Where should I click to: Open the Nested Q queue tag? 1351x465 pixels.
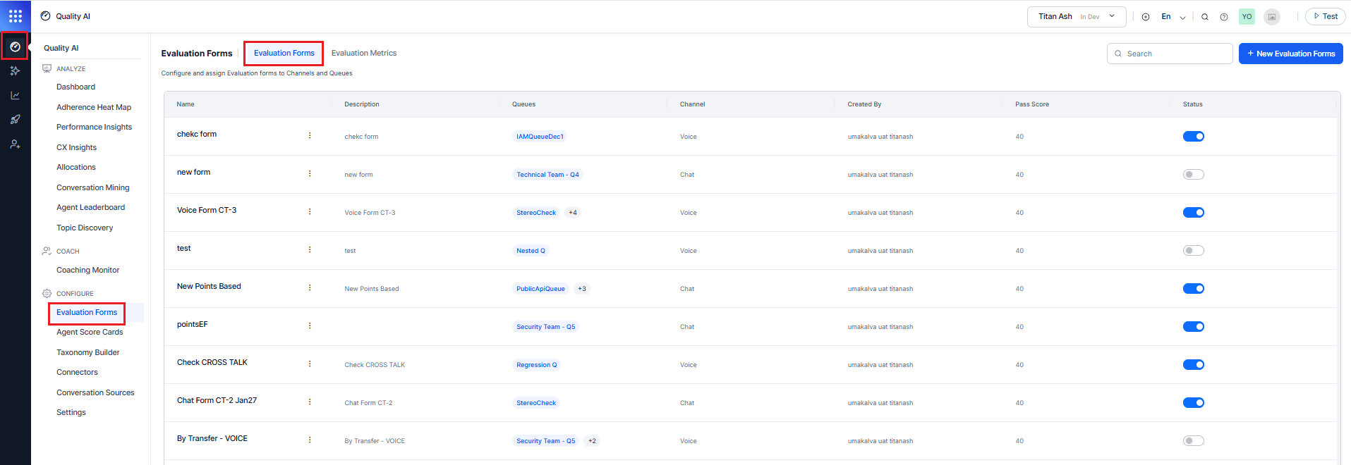(531, 251)
